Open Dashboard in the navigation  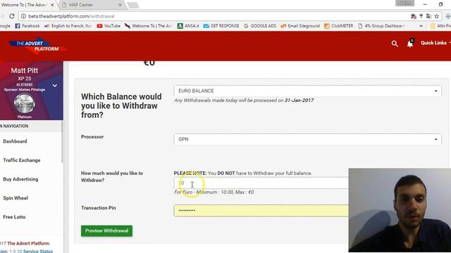[x=15, y=141]
